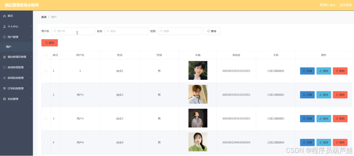Click the 首页 breadcrumb link
This screenshot has width=354, height=156.
44,17
